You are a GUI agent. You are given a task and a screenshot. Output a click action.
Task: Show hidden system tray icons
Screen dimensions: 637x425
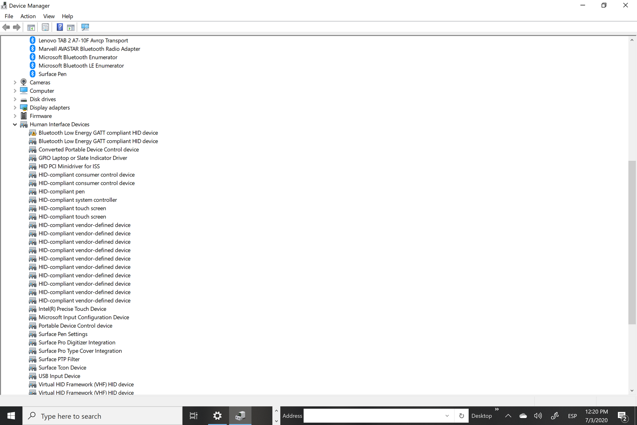(x=508, y=416)
